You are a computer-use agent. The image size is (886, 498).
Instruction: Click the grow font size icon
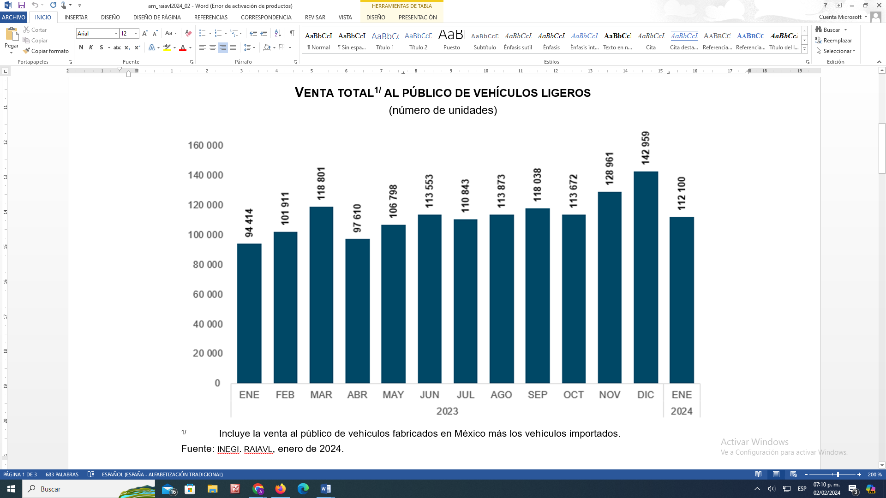click(x=145, y=33)
